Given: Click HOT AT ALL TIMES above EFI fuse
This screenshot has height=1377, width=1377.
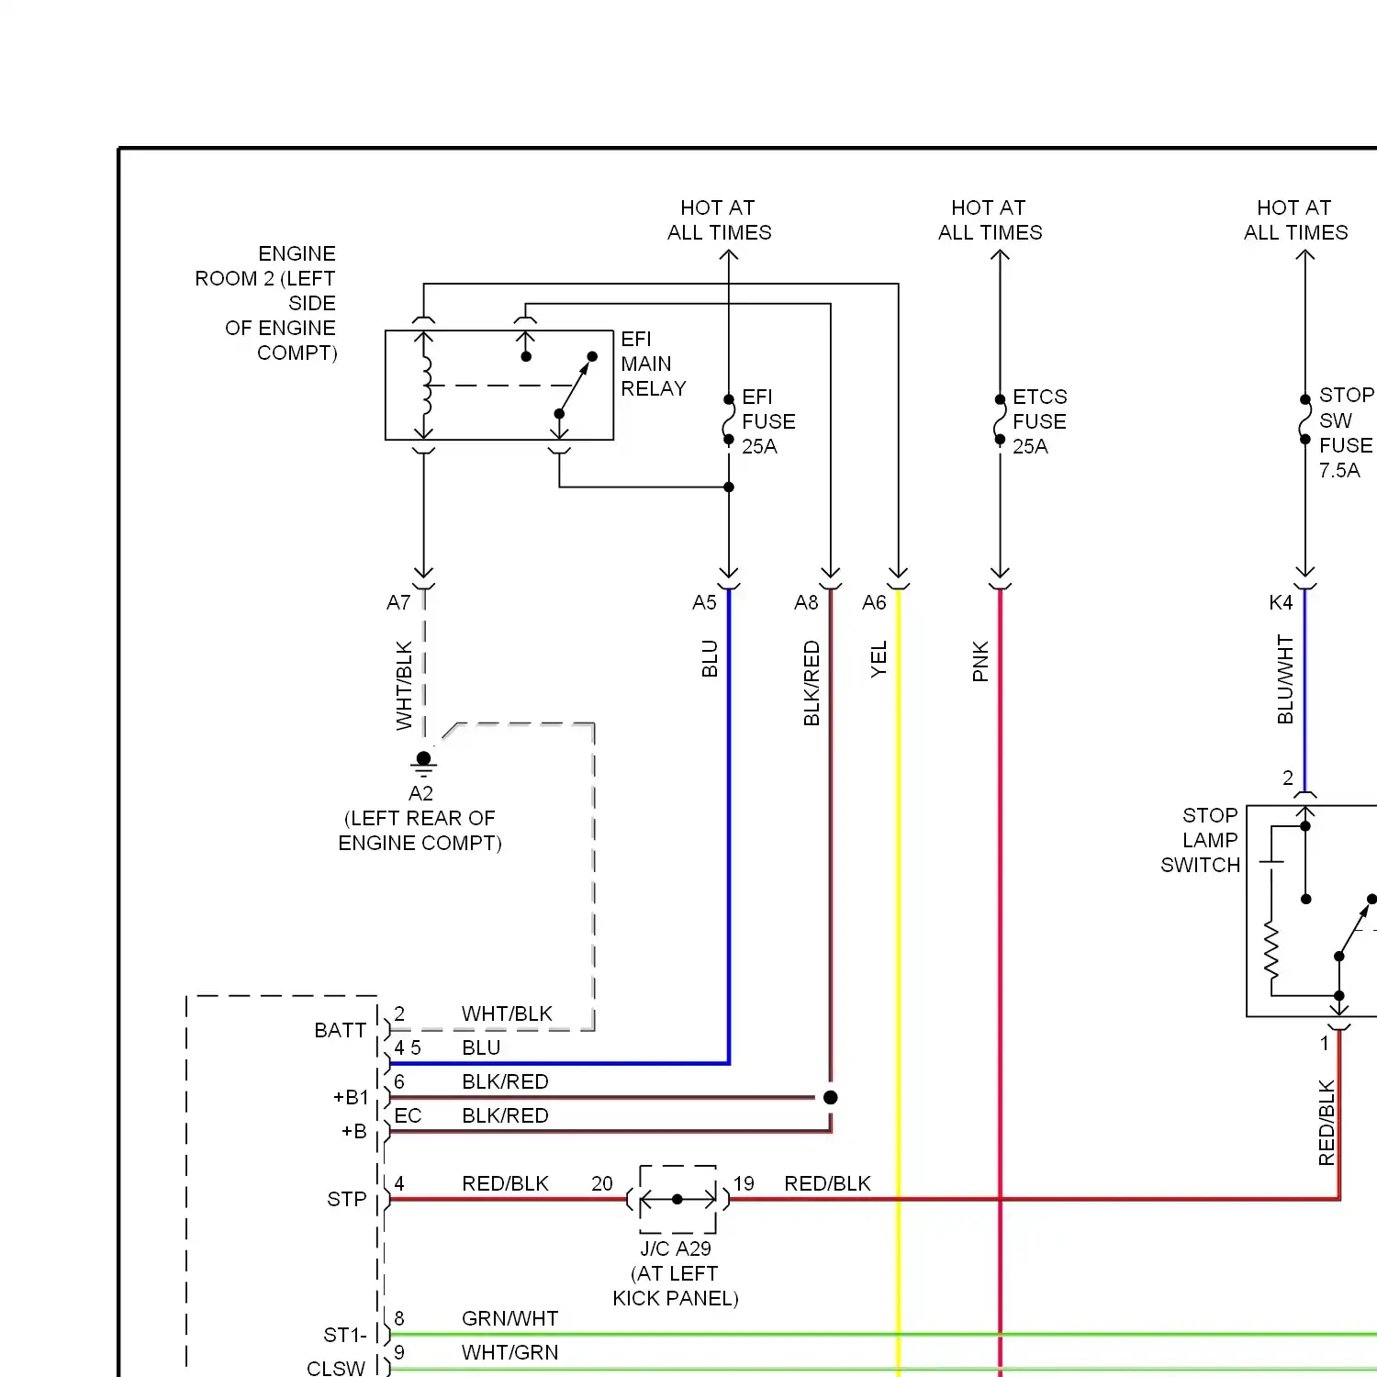Looking at the screenshot, I should [x=719, y=220].
